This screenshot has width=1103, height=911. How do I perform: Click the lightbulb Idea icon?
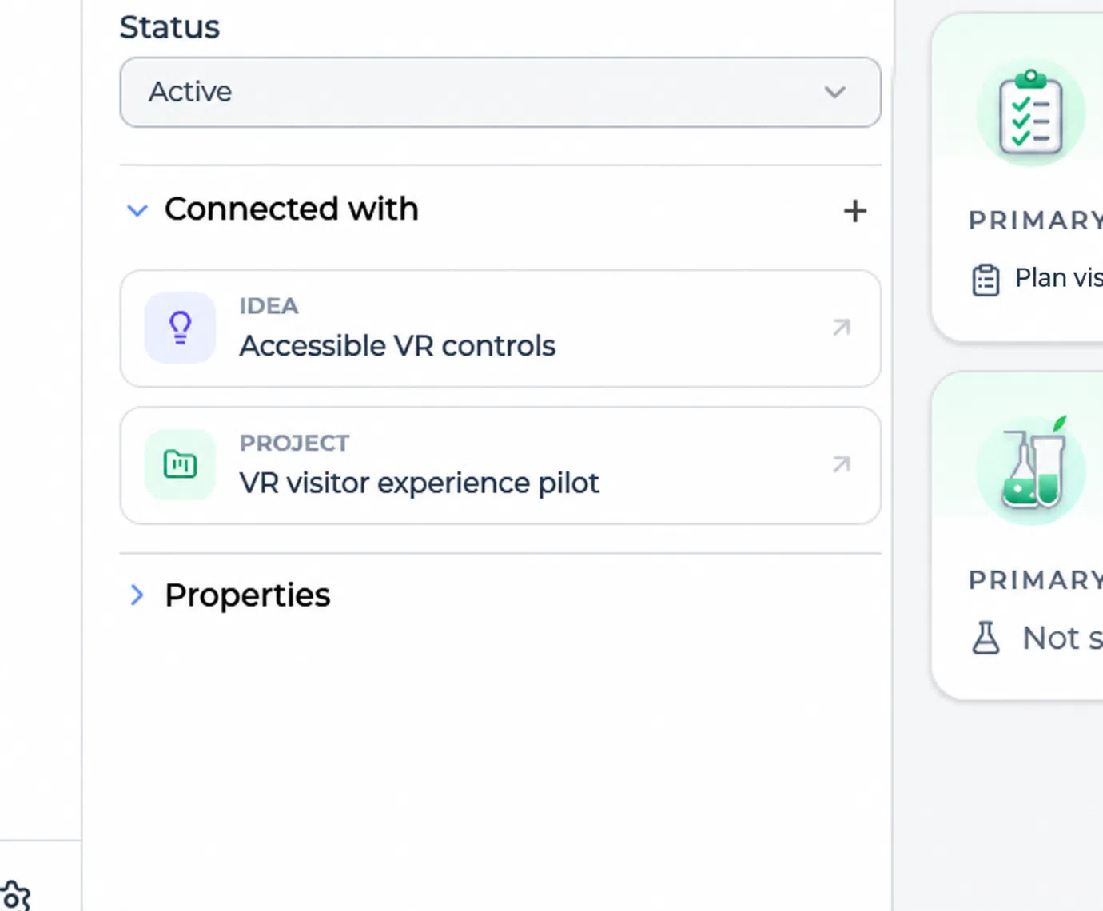[x=180, y=328]
